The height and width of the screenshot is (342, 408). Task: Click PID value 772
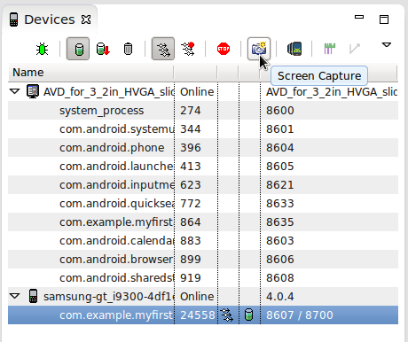pos(191,204)
